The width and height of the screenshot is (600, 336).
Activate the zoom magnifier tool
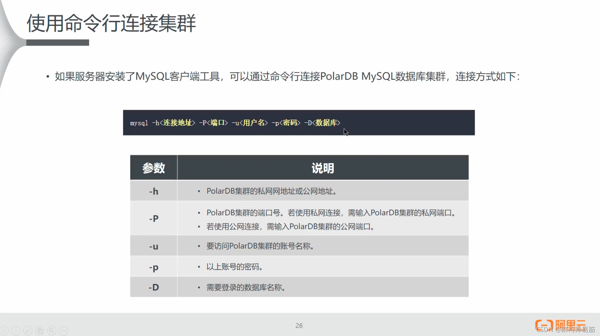tap(52, 331)
